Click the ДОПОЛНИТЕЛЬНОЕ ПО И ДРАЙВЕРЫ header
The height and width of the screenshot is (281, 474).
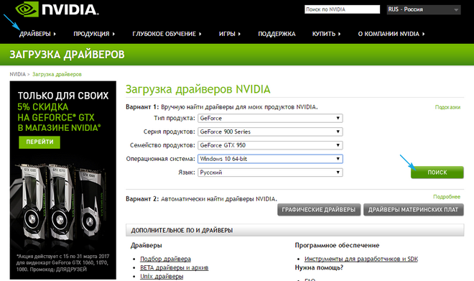click(x=294, y=230)
